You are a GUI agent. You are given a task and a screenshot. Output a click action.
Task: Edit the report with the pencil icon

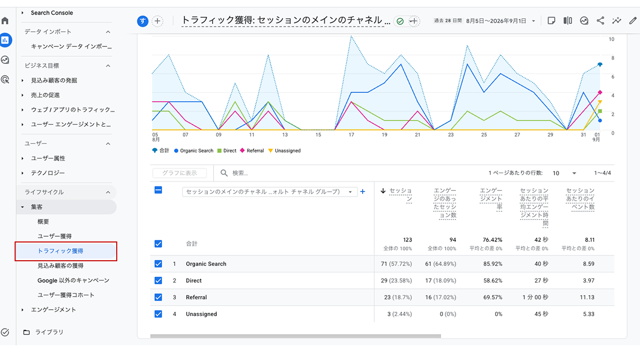(x=633, y=21)
